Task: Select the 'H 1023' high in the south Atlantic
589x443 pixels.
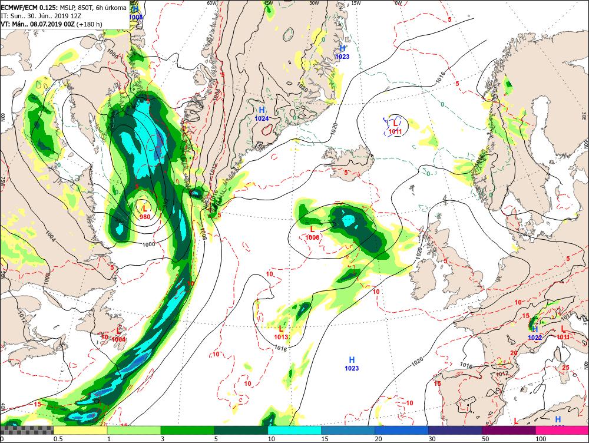Action: click(x=352, y=363)
